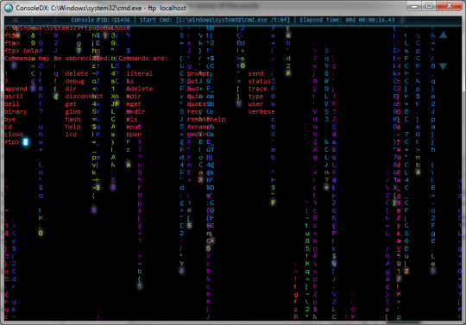466x325 pixels.
Task: Click the 'mget' command in the list
Action: [x=134, y=104]
